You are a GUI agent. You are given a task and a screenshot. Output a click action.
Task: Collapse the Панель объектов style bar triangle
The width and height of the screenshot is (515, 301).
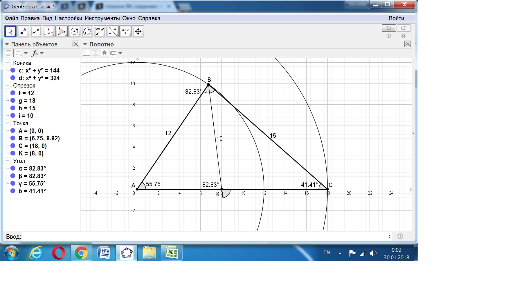pos(7,44)
